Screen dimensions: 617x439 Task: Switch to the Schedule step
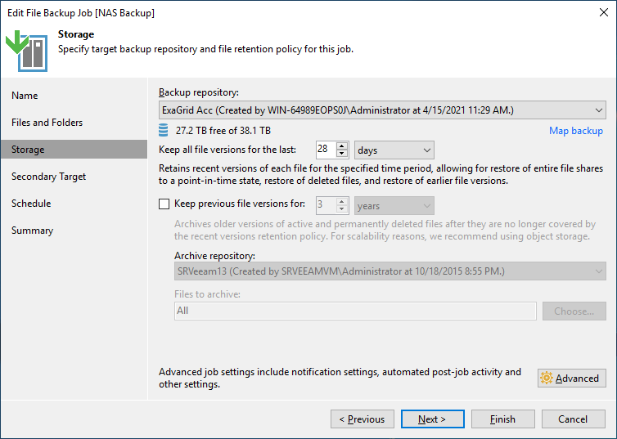point(31,204)
